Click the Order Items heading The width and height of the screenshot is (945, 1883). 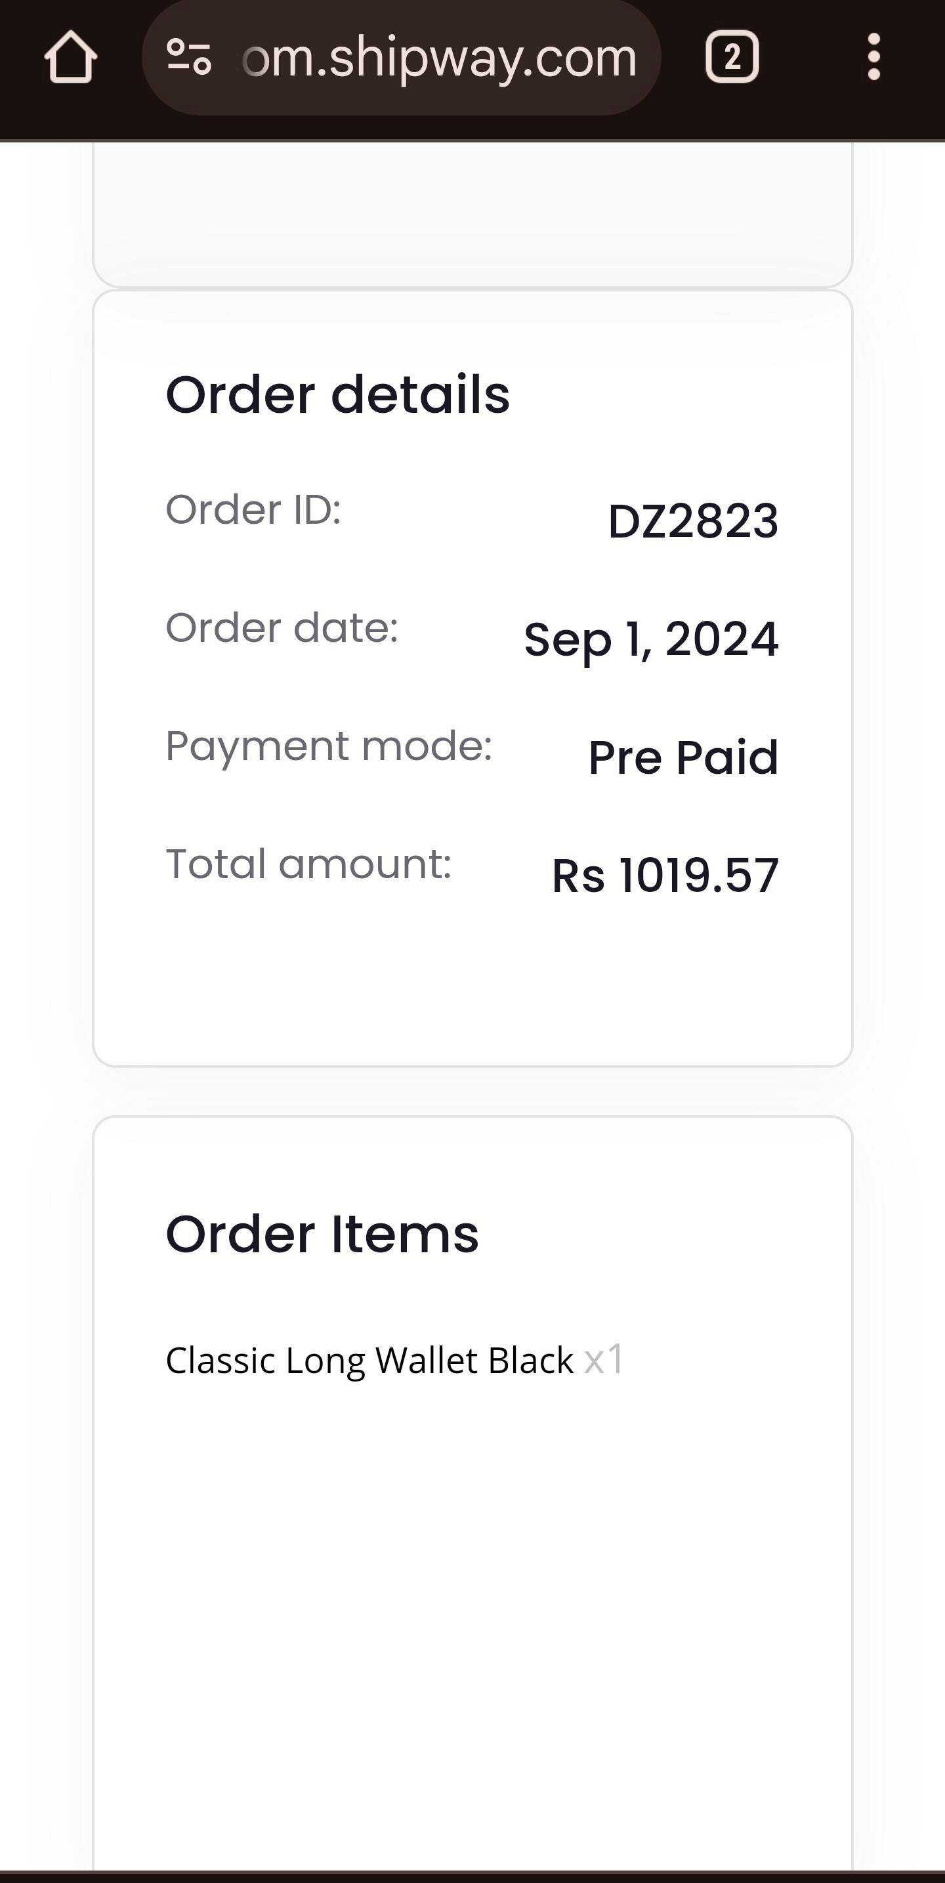click(322, 1234)
